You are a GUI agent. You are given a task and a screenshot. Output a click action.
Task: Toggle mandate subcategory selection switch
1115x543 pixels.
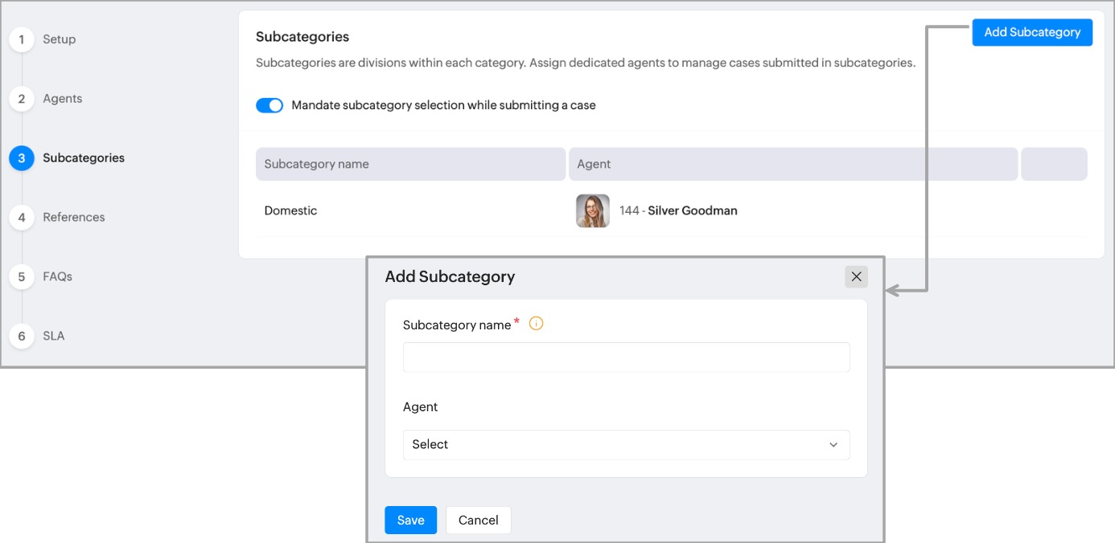269,105
